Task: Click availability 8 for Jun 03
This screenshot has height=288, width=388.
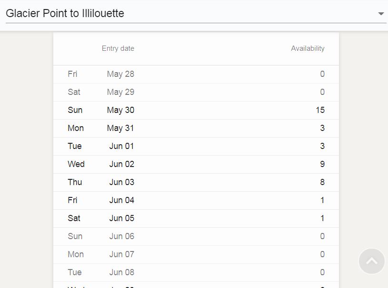Action: pyautogui.click(x=322, y=182)
